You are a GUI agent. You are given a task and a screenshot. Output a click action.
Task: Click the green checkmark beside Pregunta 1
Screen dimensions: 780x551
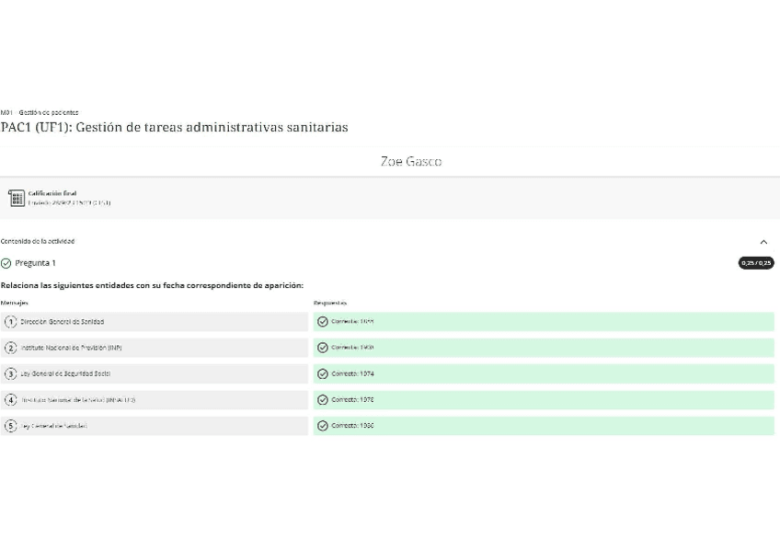click(x=6, y=263)
